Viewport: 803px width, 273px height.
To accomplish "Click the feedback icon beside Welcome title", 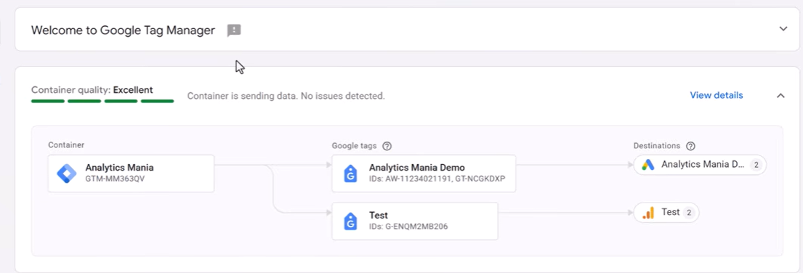I will pos(234,30).
